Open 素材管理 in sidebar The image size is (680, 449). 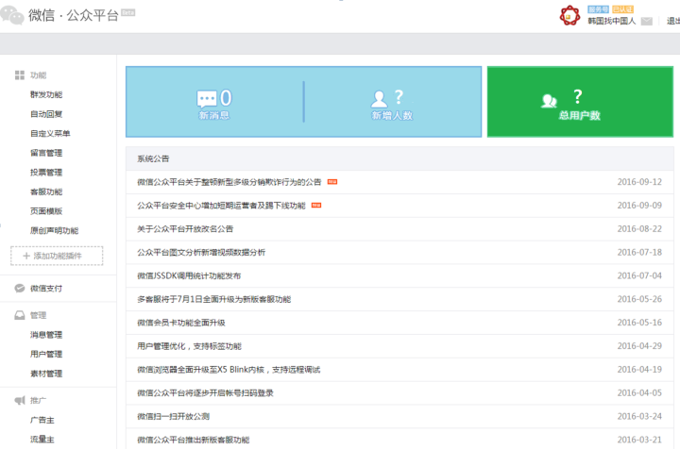(46, 374)
